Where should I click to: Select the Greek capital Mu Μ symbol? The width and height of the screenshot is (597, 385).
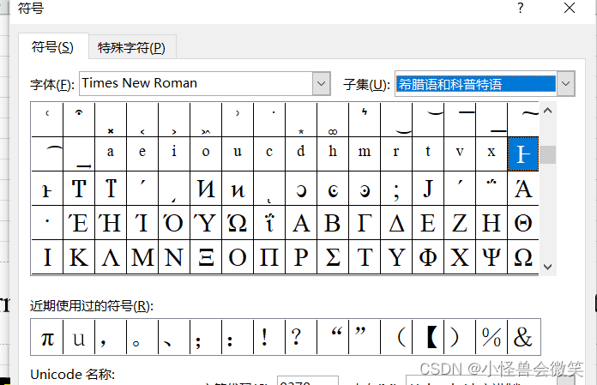pos(142,256)
